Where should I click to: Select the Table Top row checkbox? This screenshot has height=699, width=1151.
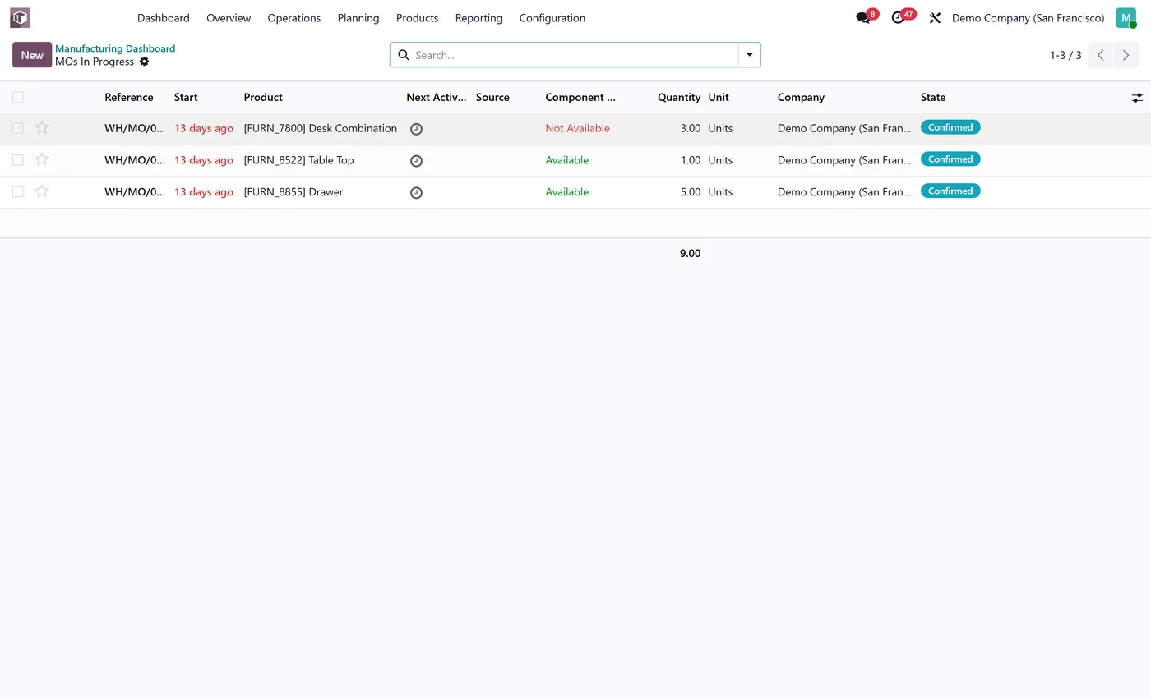click(x=18, y=160)
